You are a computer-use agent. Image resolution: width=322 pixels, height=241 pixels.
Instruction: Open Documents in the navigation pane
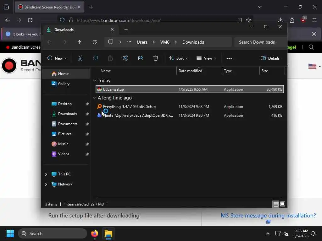click(66, 124)
